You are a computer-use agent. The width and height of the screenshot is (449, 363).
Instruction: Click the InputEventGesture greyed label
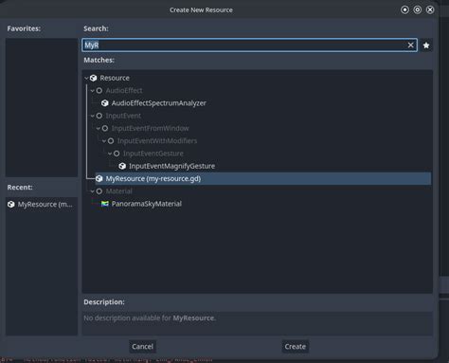click(x=153, y=154)
